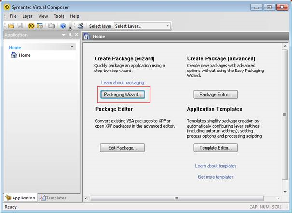Screen dimensions: 292x213
Task: Click the blue question mark help icon
Action: tap(63, 26)
